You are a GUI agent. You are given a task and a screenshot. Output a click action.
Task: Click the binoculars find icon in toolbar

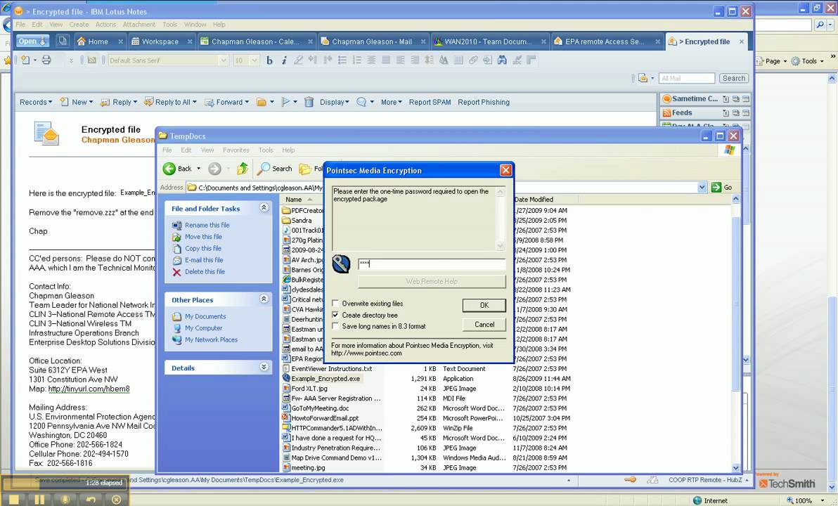click(x=502, y=60)
